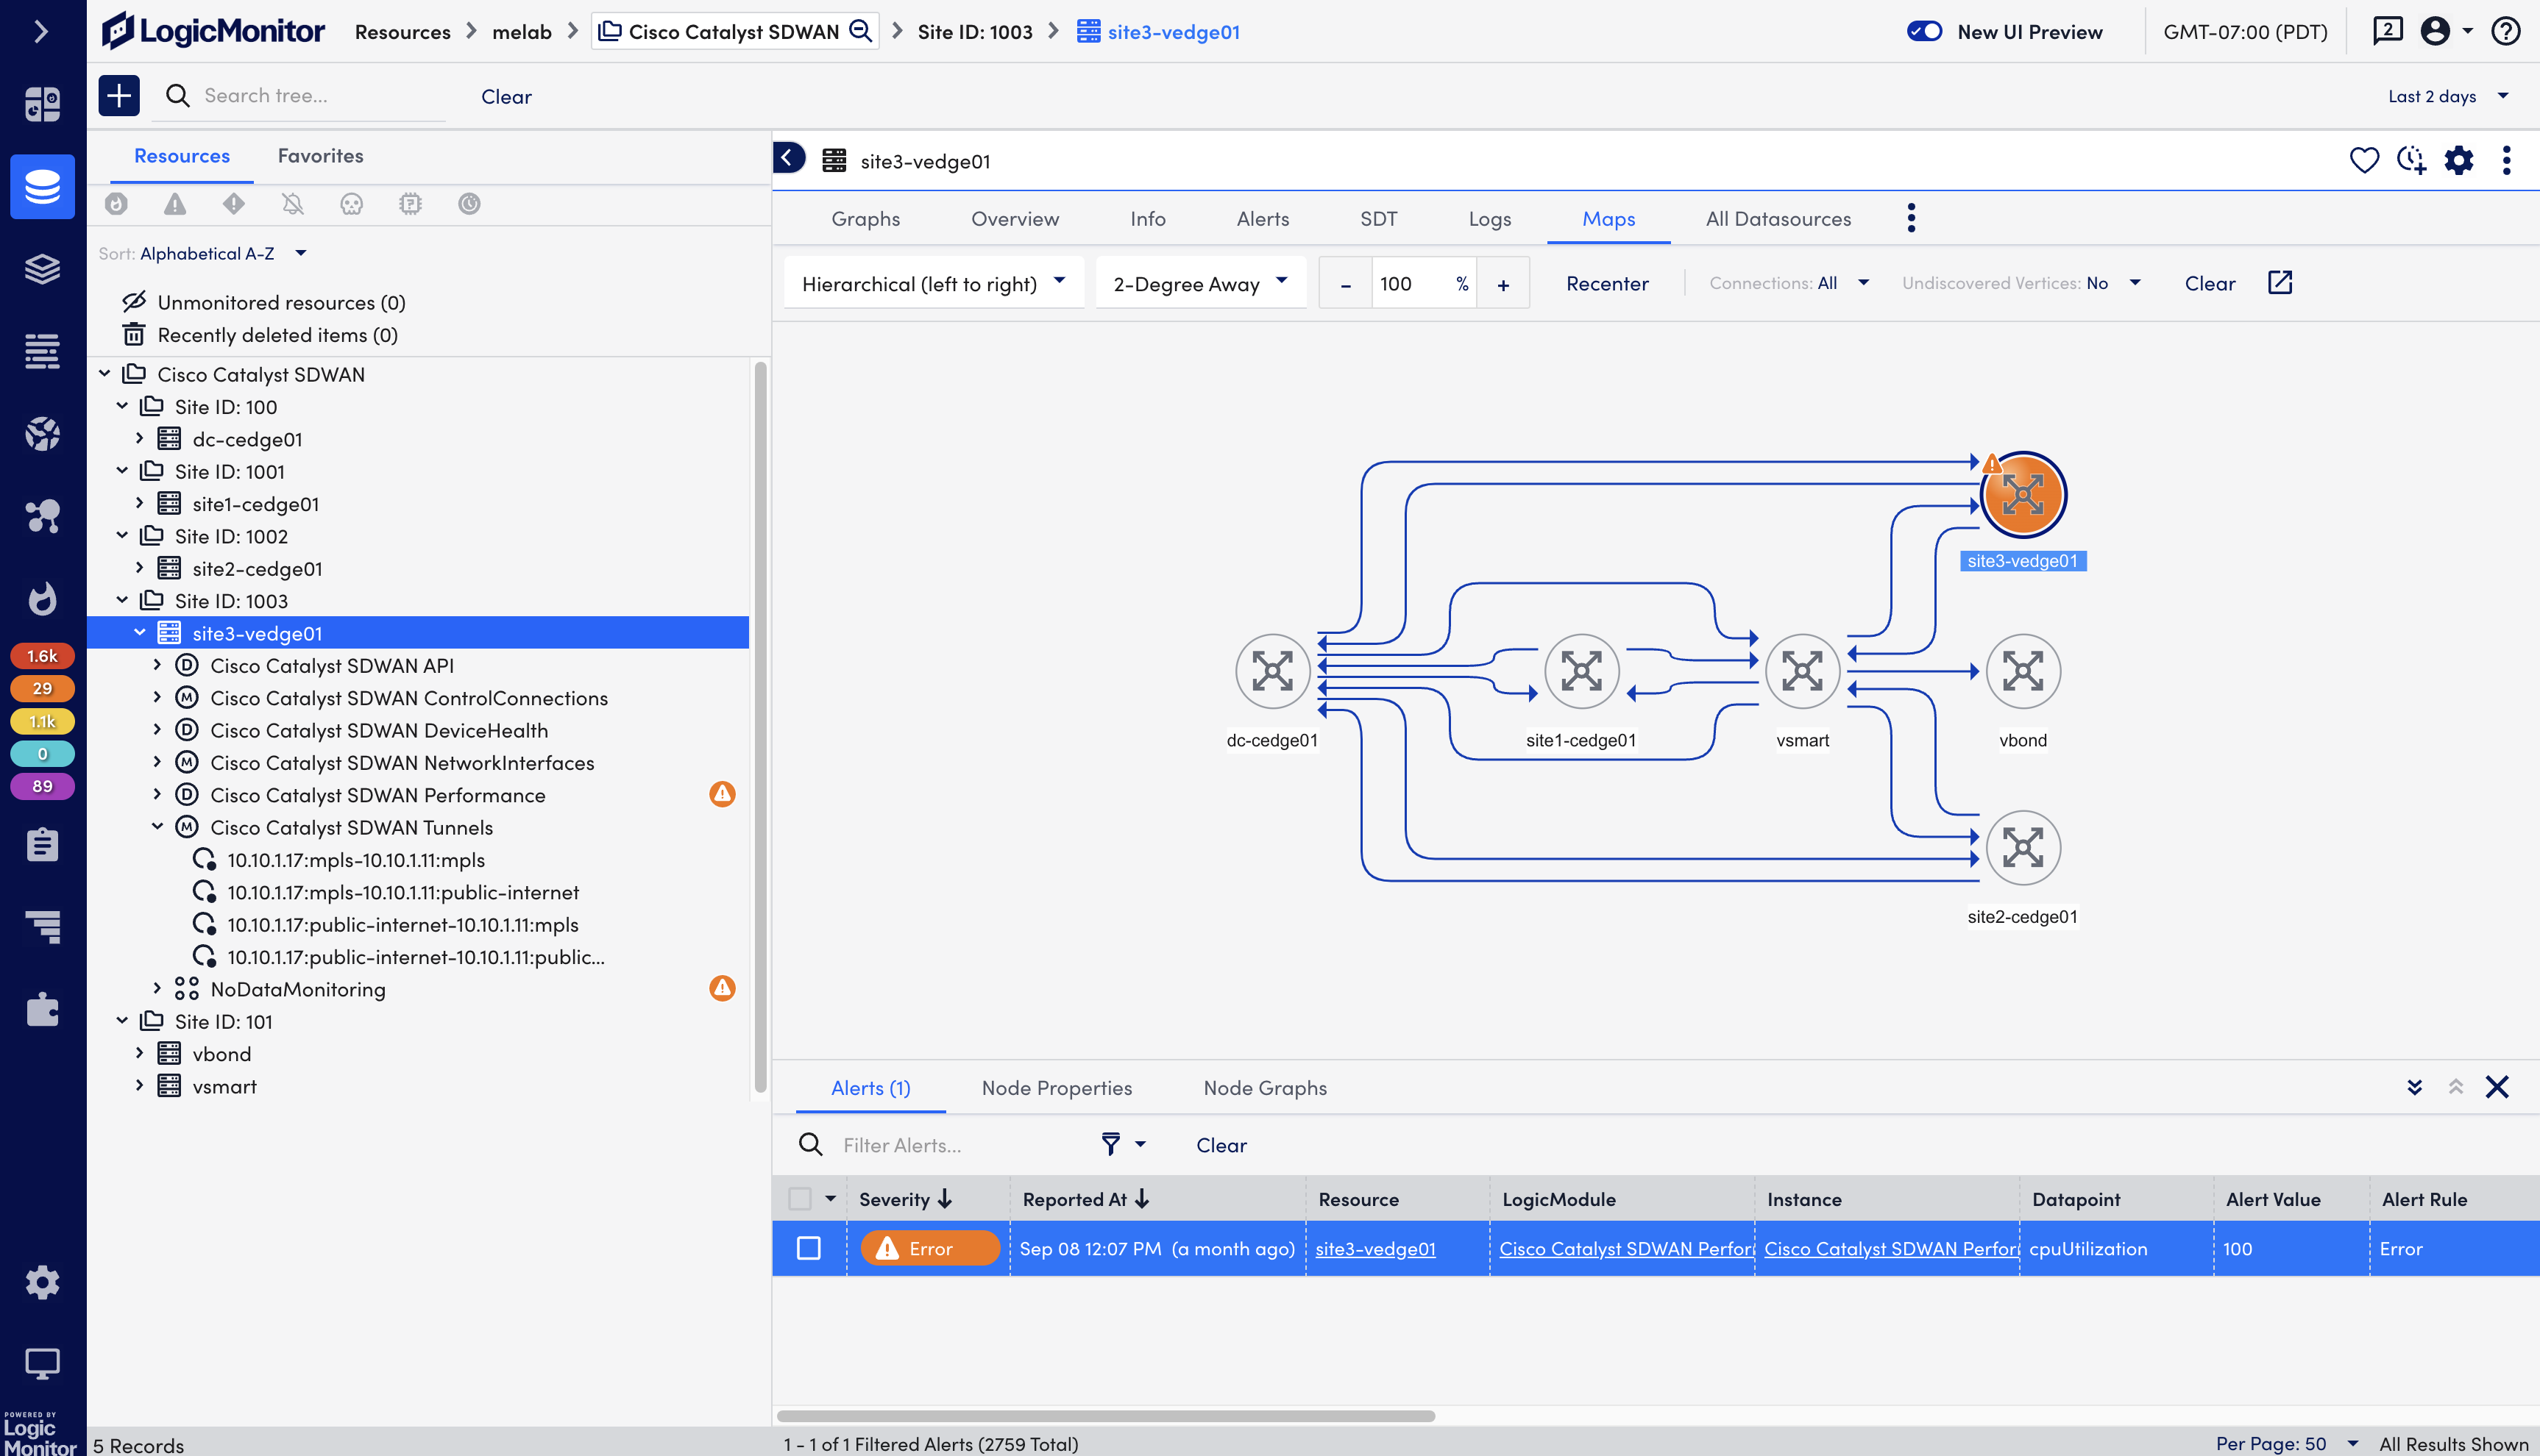
Task: Open the Websites globe icon in the sidebar
Action: point(42,434)
